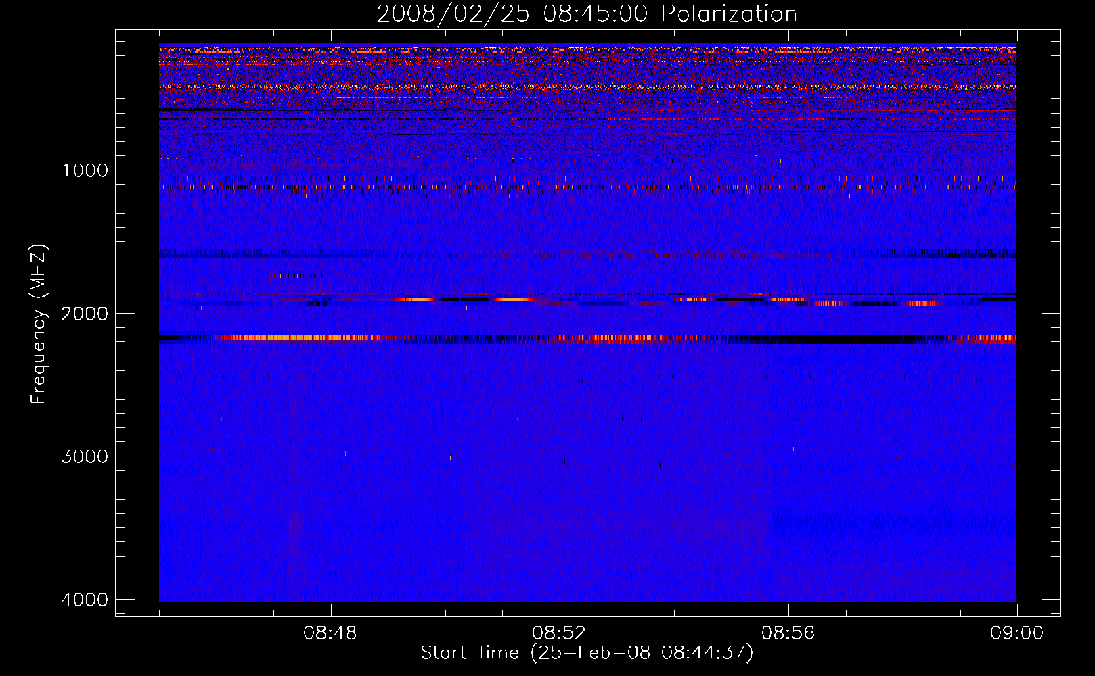Image resolution: width=1095 pixels, height=676 pixels.
Task: Click the 08:48 time tick label
Action: click(330, 633)
